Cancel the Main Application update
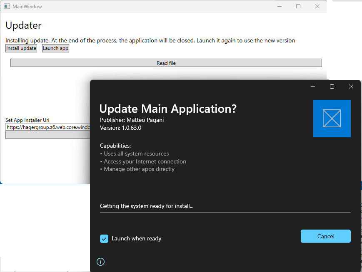Viewport: 362px width, 272px height. coord(325,236)
